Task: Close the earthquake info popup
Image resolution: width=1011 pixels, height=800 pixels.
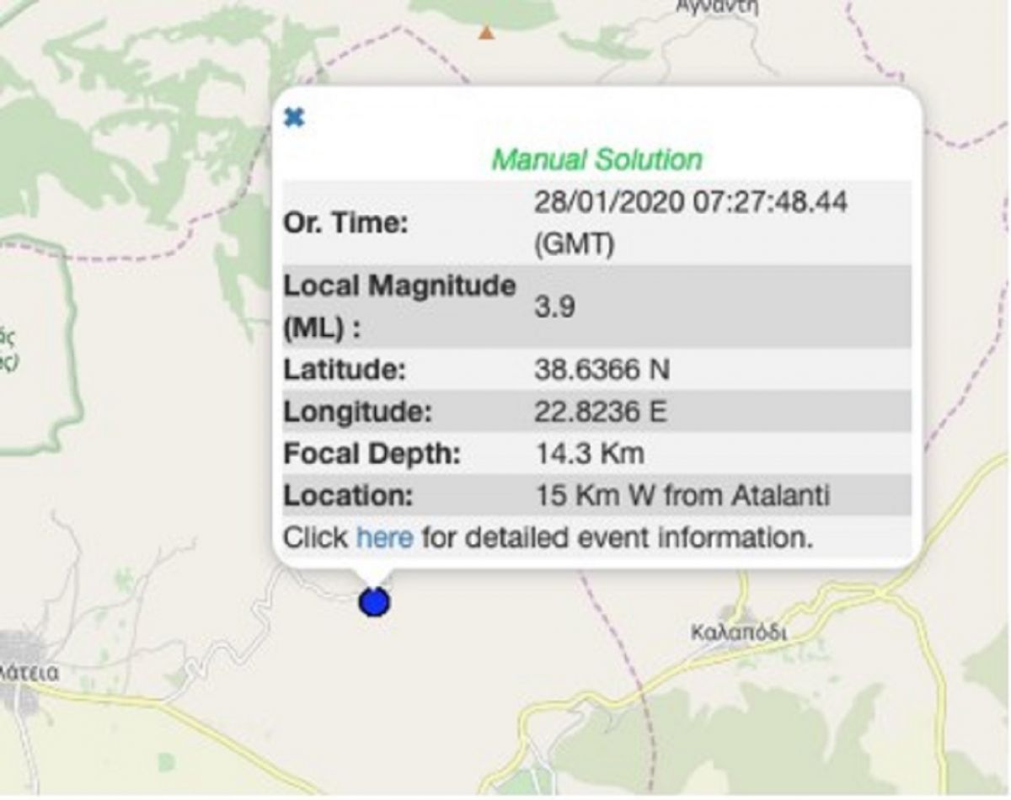Action: point(293,118)
